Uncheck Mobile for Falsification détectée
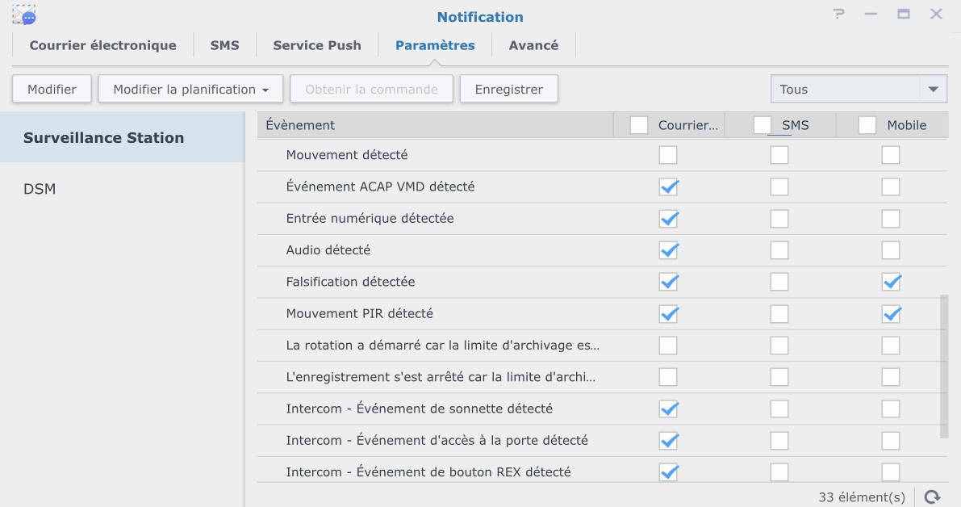The width and height of the screenshot is (961, 507). point(891,282)
